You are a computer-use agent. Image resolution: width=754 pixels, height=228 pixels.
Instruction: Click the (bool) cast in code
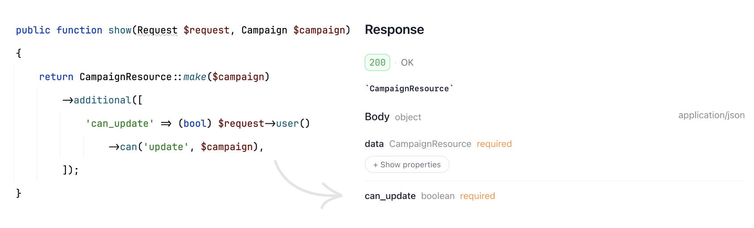coord(195,123)
